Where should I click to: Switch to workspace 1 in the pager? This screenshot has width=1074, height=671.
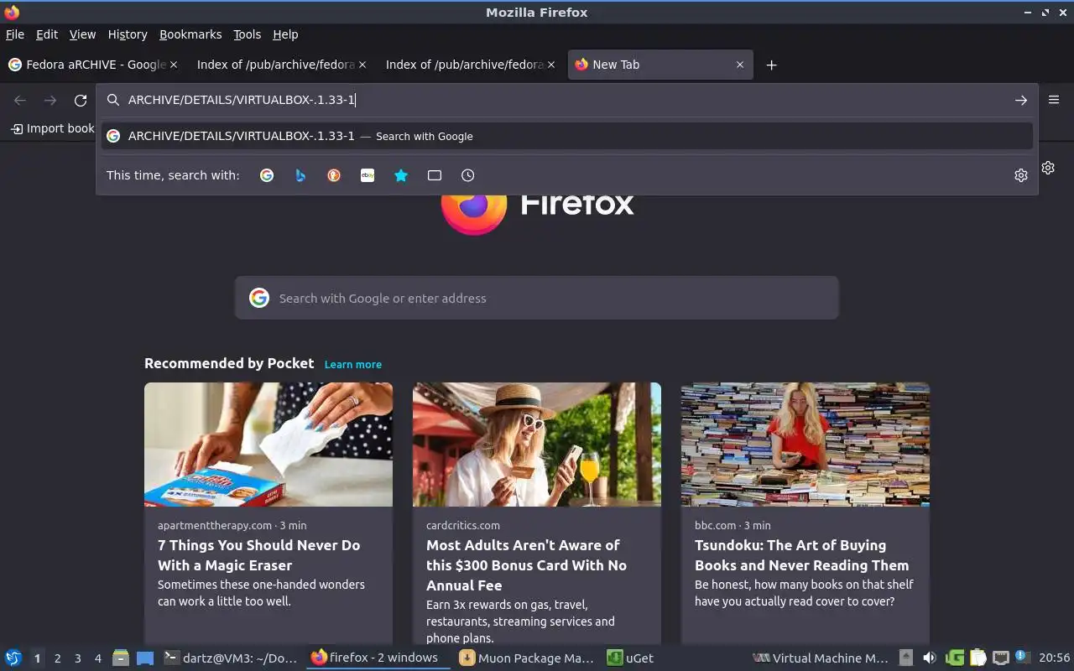click(37, 658)
